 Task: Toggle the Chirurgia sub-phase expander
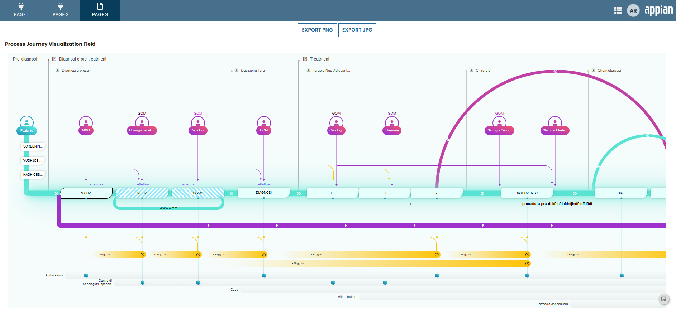(x=472, y=71)
